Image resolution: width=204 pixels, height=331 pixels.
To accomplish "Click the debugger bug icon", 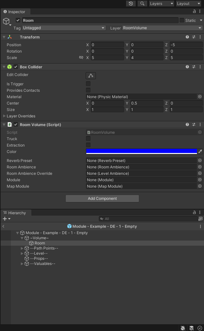I will [183, 328].
